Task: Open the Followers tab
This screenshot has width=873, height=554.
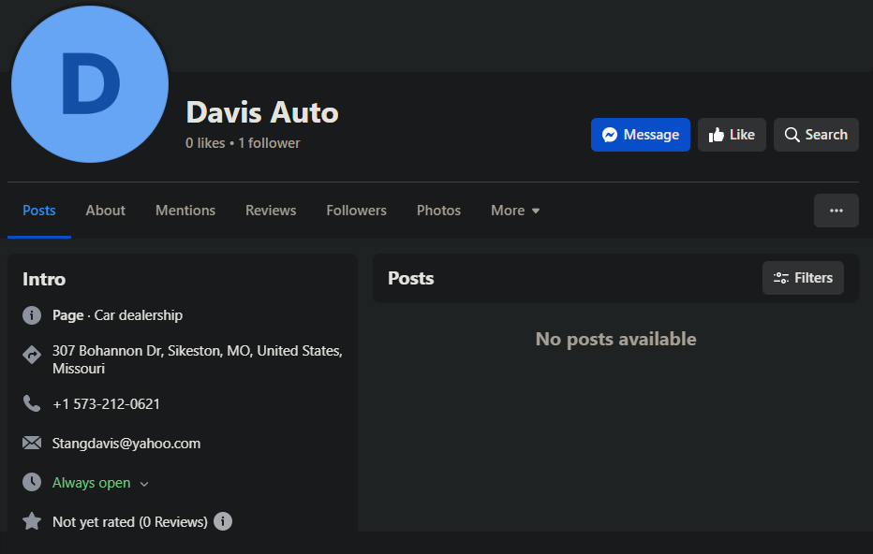Action: (356, 211)
